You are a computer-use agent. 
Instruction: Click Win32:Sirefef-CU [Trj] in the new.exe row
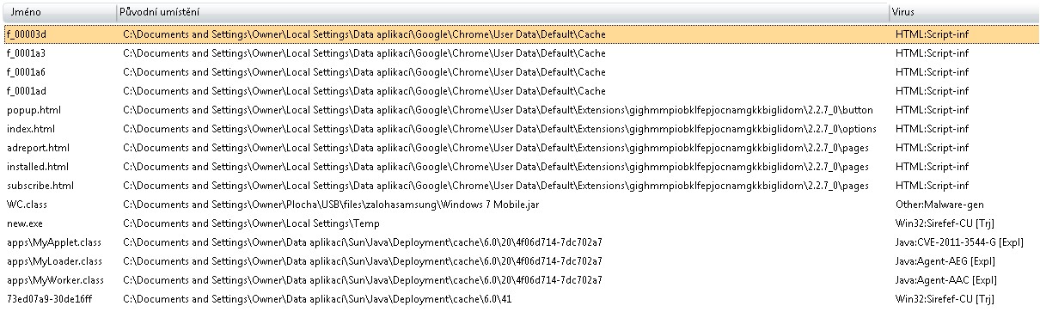(945, 223)
